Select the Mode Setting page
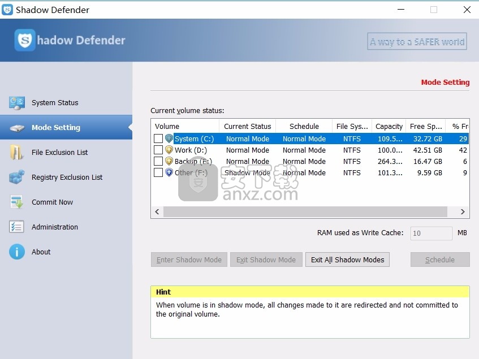 pos(66,128)
